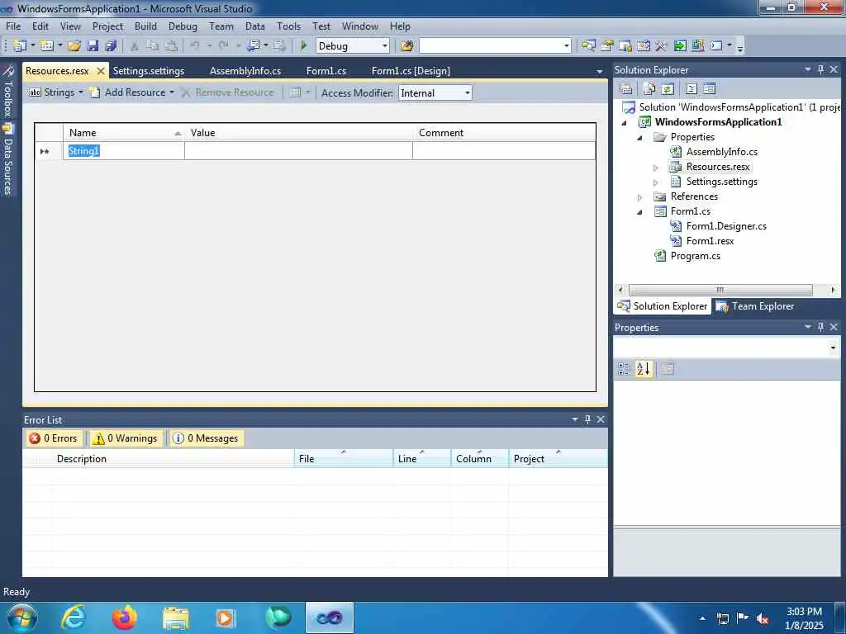Select Program.cs in Solution Explorer
The width and height of the screenshot is (846, 634).
[x=695, y=256]
